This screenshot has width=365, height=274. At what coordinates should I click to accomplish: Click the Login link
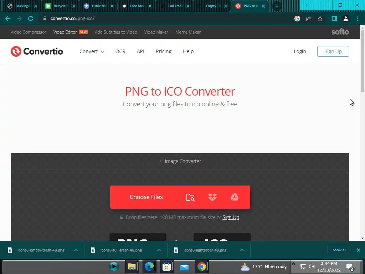coord(300,51)
